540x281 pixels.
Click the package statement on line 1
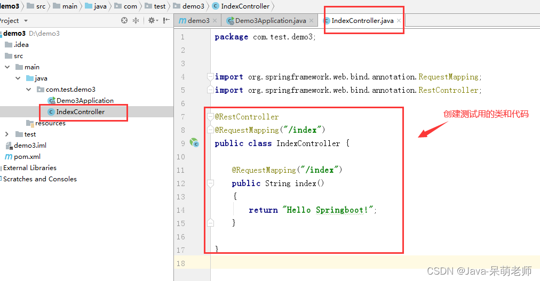265,37
